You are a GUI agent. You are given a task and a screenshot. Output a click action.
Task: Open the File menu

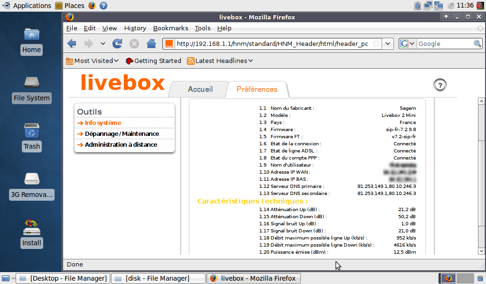click(72, 28)
